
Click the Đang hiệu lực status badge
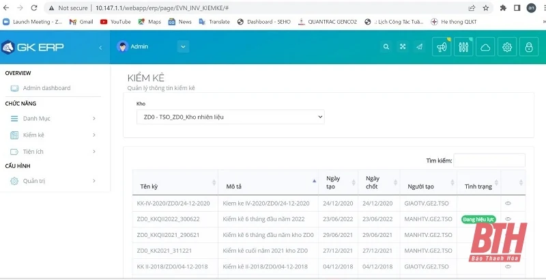tap(478, 219)
